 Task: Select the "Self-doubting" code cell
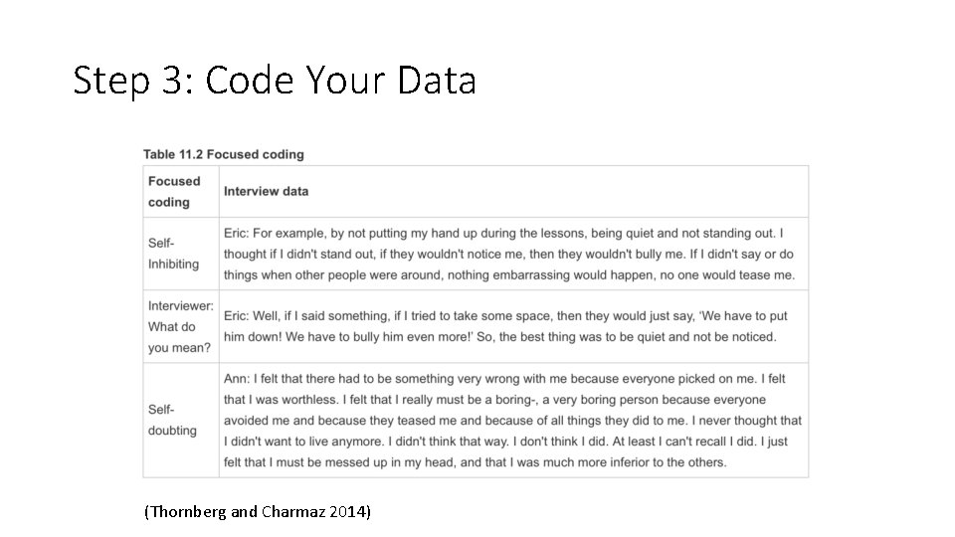coord(173,420)
